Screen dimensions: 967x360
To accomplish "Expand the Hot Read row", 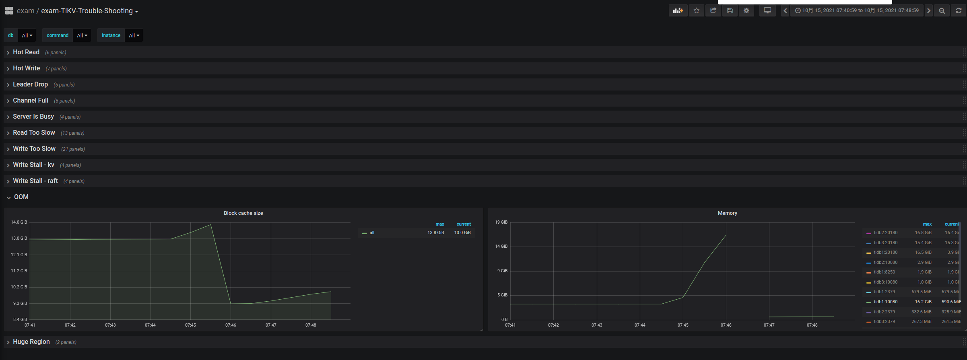I will (26, 52).
